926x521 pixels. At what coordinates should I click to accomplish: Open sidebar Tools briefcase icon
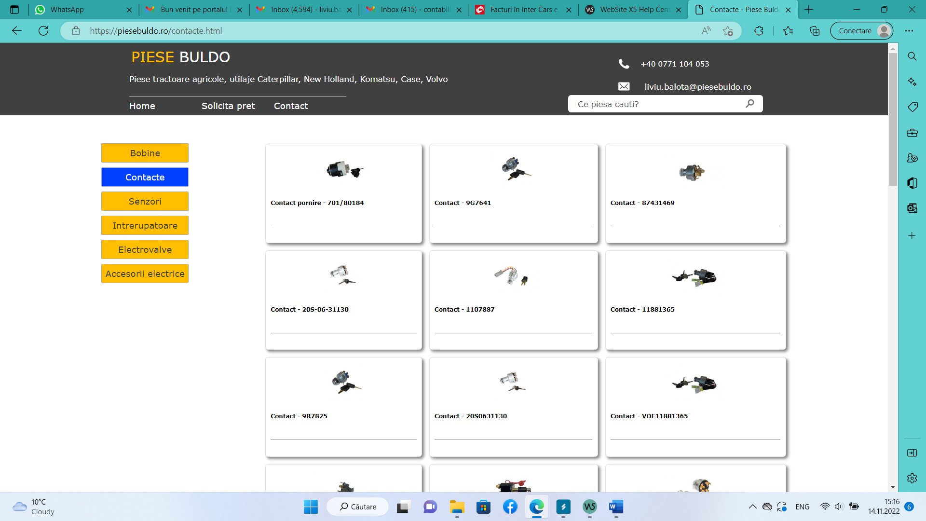coord(912,133)
